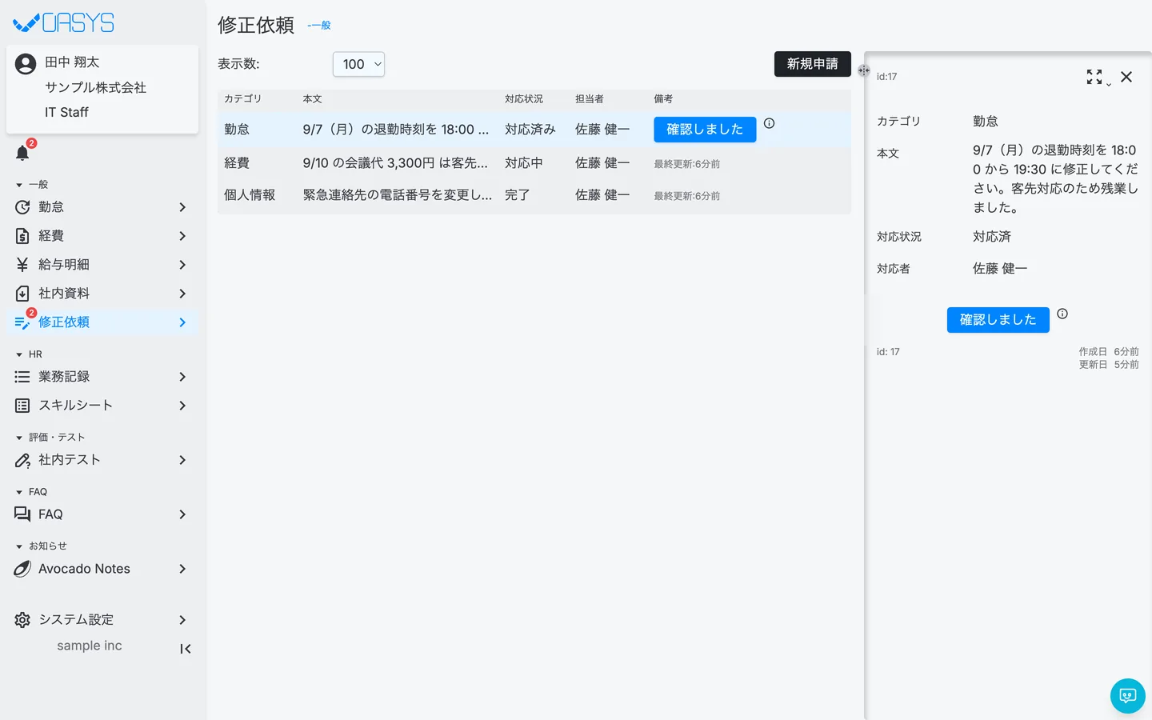Click the 新規申請 button

point(812,64)
